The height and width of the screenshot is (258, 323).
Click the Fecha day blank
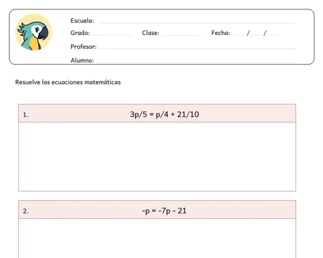tap(239, 33)
